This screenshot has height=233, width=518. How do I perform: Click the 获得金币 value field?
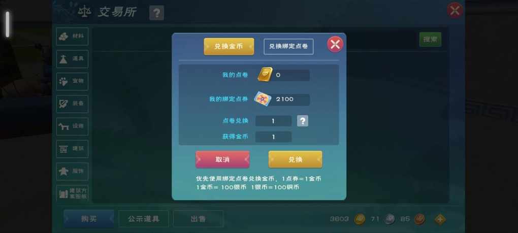[x=274, y=137]
